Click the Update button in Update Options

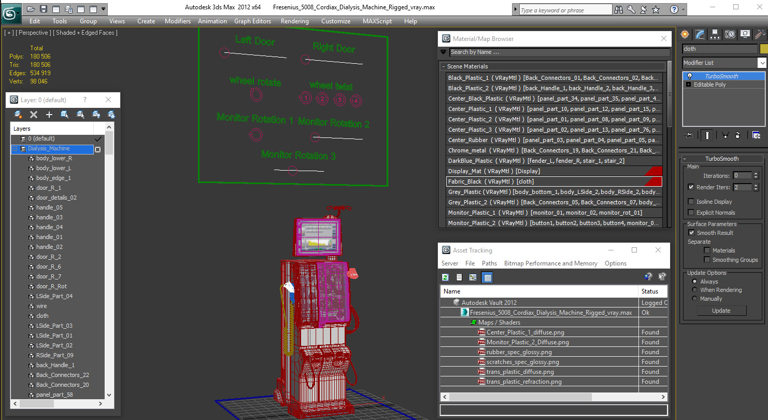tap(721, 311)
